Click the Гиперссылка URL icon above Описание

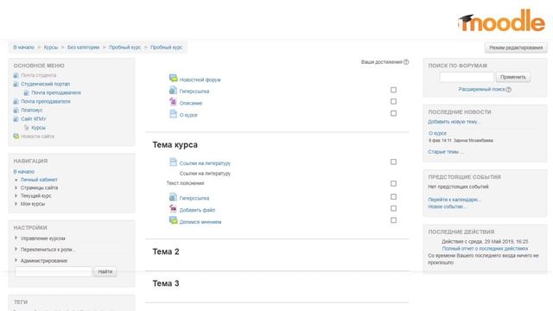pyautogui.click(x=173, y=90)
